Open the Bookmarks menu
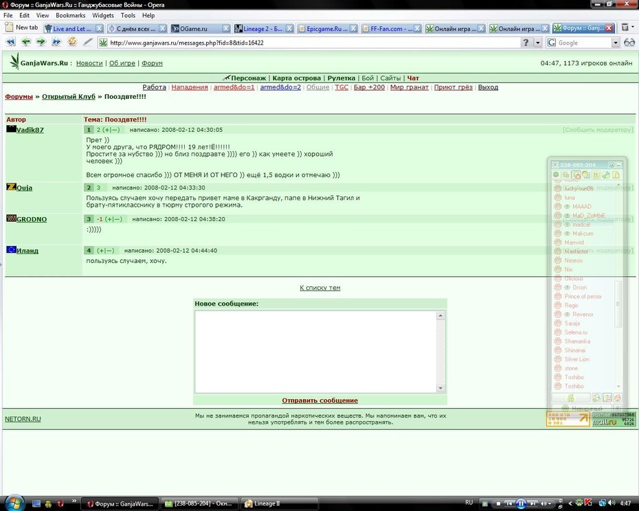The height and width of the screenshot is (511, 639). pos(71,16)
